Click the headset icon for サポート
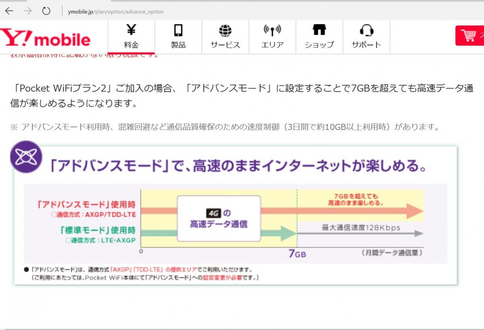The width and height of the screenshot is (484, 330). pyautogui.click(x=366, y=31)
